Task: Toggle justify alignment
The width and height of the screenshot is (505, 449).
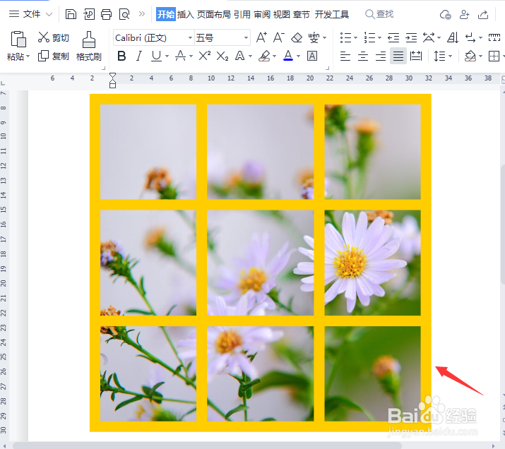Action: point(398,56)
